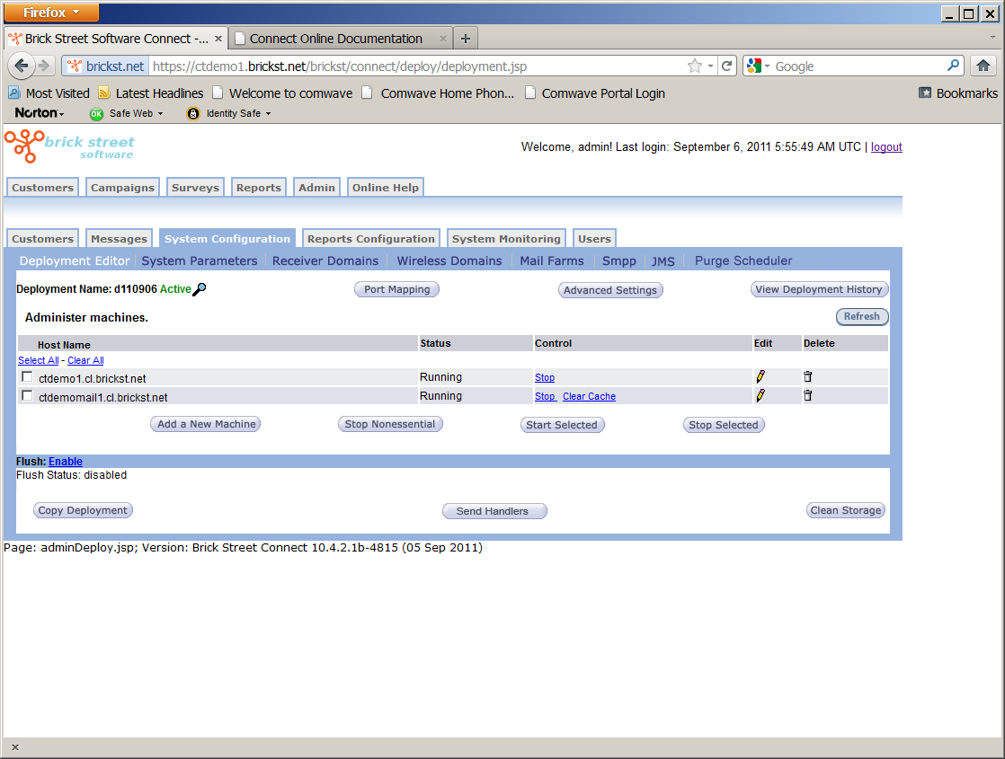Delete ctdemomail1.cl.brickst.net via the trash icon
Screen dimensions: 1005x759
click(807, 396)
